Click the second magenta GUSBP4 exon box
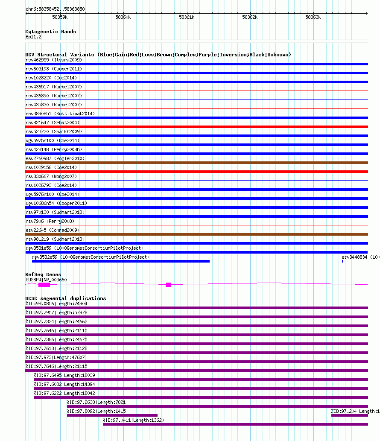This screenshot has height=441, width=380. (169, 285)
